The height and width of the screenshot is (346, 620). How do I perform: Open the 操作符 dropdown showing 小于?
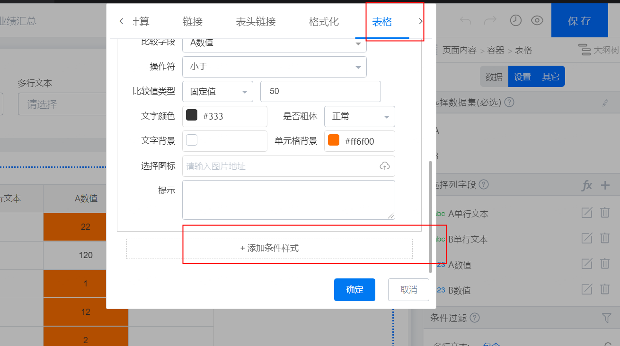coord(274,67)
